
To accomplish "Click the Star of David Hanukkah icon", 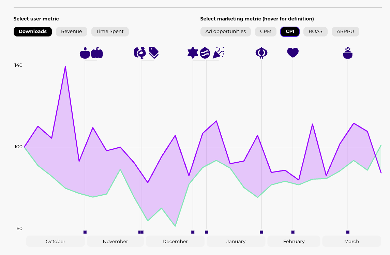I will point(193,52).
